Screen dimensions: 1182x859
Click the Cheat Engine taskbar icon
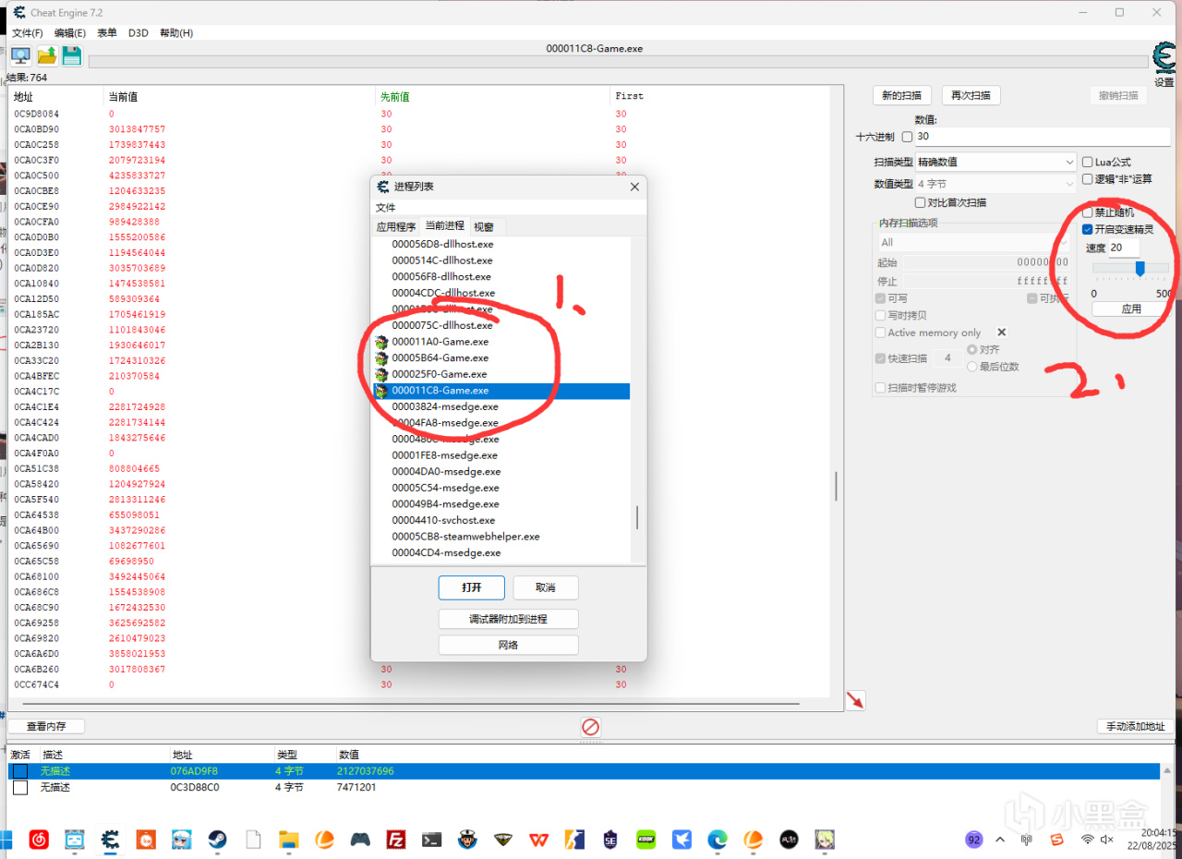(110, 840)
